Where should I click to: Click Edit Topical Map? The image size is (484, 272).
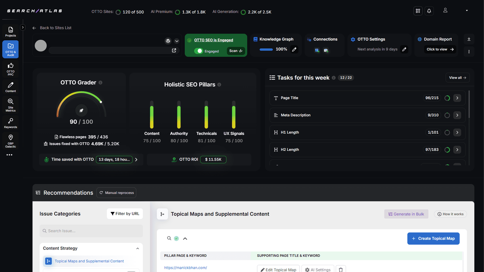pos(278,270)
